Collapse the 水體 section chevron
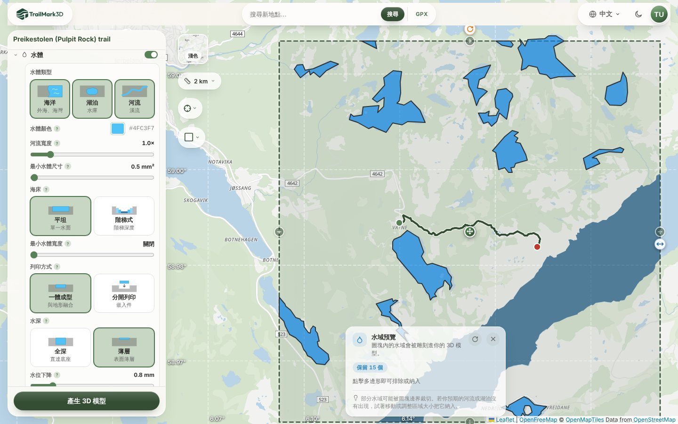This screenshot has height=424, width=678. pos(16,55)
